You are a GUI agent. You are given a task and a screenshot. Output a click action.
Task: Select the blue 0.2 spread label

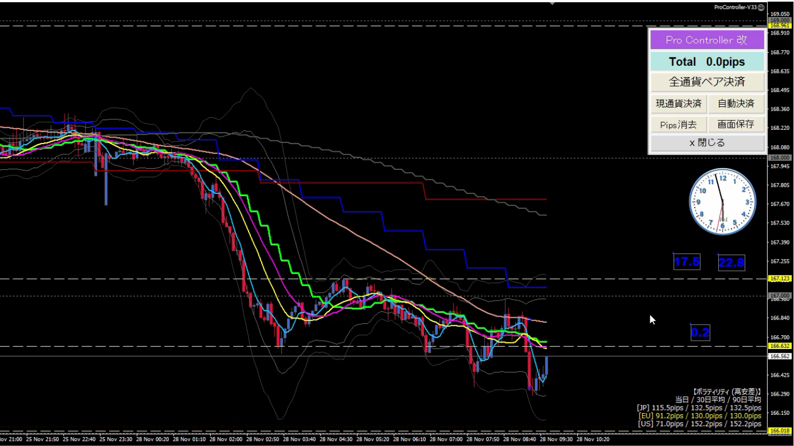700,332
